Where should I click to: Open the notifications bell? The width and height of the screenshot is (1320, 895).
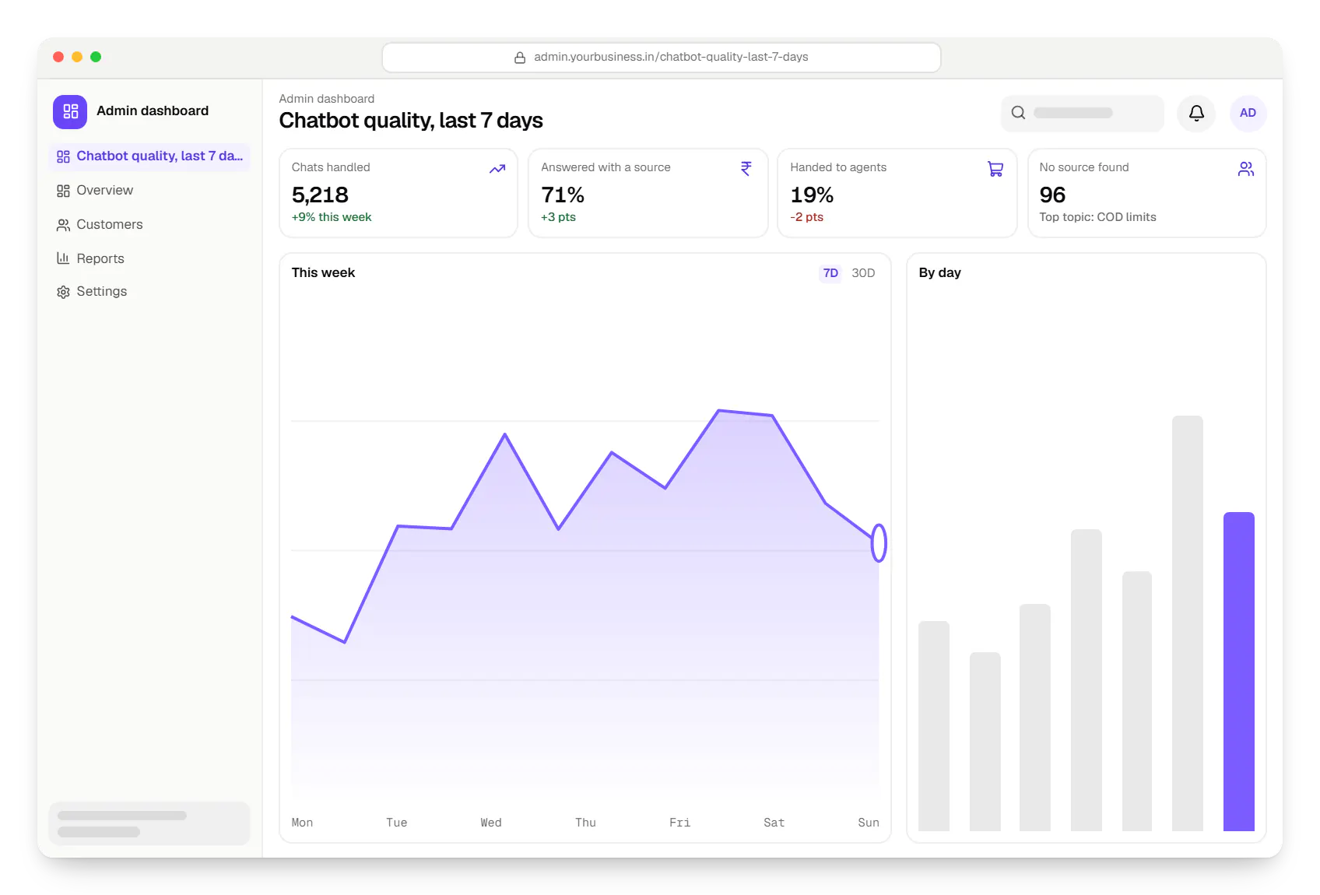[x=1196, y=113]
